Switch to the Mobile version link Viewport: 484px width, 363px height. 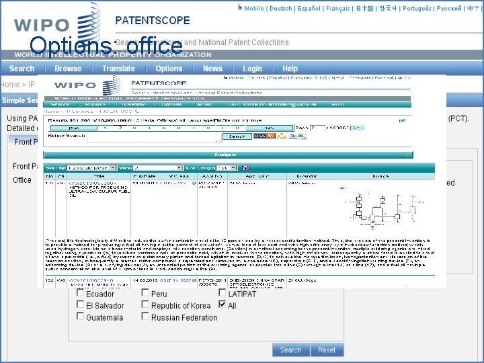point(253,8)
